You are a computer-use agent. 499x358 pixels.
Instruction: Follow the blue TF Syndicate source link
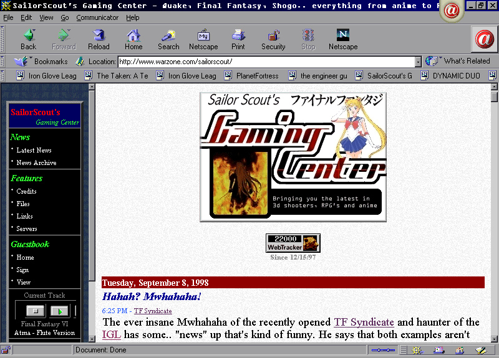153,311
